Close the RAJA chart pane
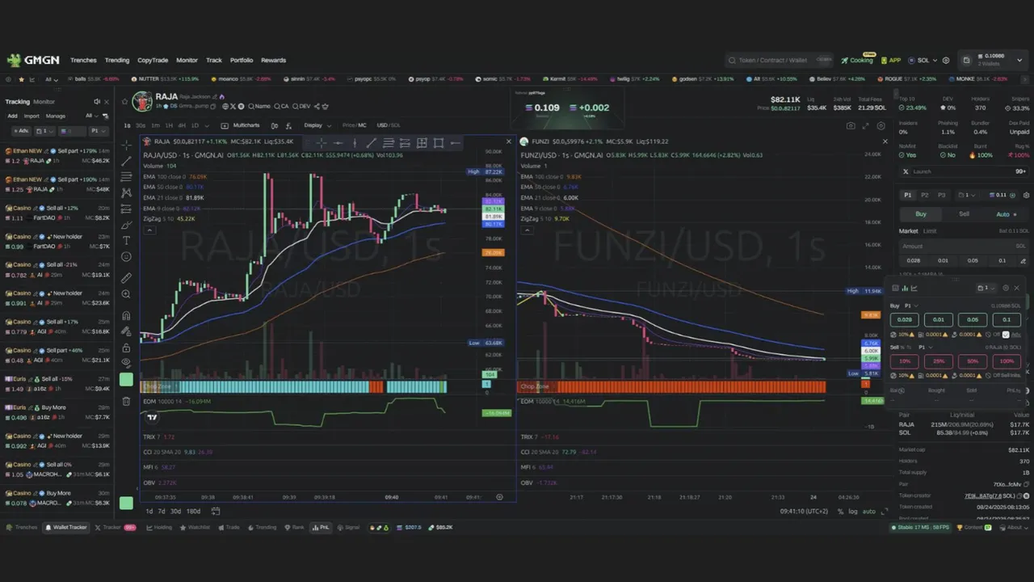This screenshot has width=1034, height=582. coord(508,141)
